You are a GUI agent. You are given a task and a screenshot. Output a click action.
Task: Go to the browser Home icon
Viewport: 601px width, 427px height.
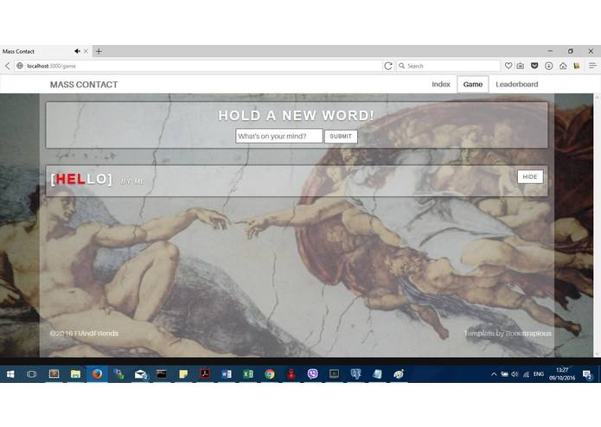pyautogui.click(x=563, y=66)
